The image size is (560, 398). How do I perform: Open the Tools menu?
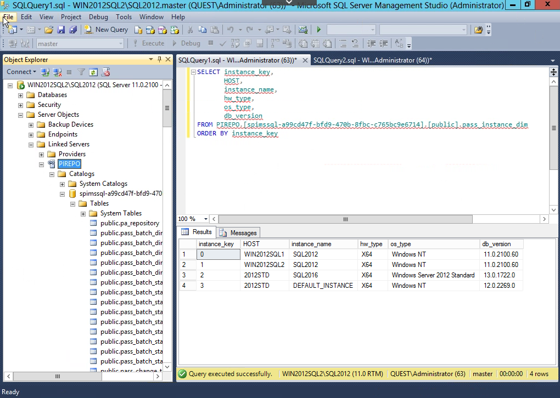(x=124, y=17)
